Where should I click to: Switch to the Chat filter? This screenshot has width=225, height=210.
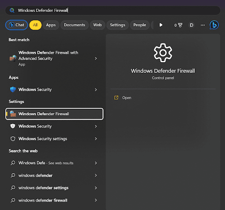point(17,25)
